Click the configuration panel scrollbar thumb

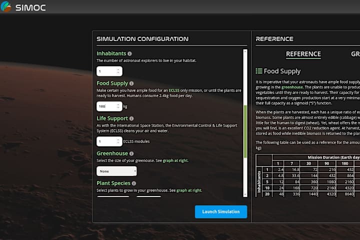pyautogui.click(x=245, y=131)
